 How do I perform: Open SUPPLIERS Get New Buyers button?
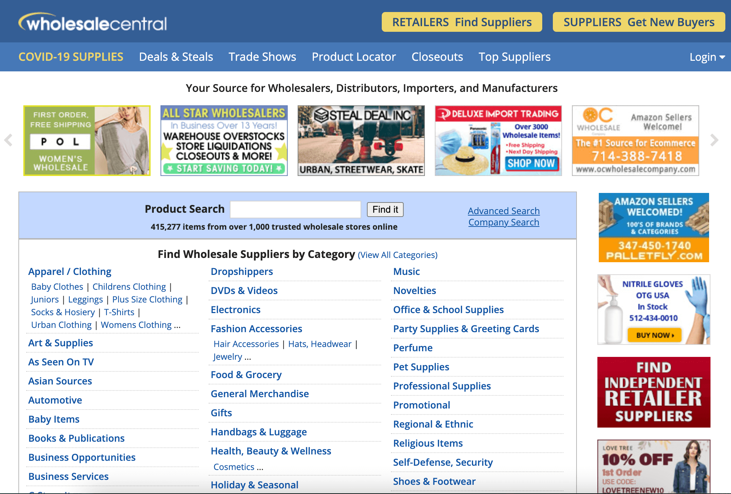(639, 22)
